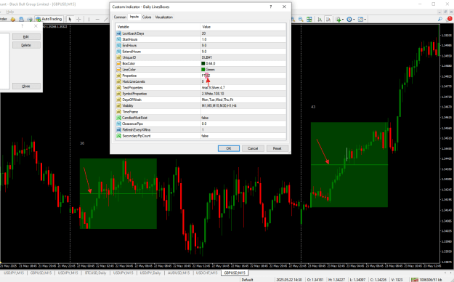The image size is (454, 282).
Task: Click the Delete button in the left dialog
Action: (26, 45)
